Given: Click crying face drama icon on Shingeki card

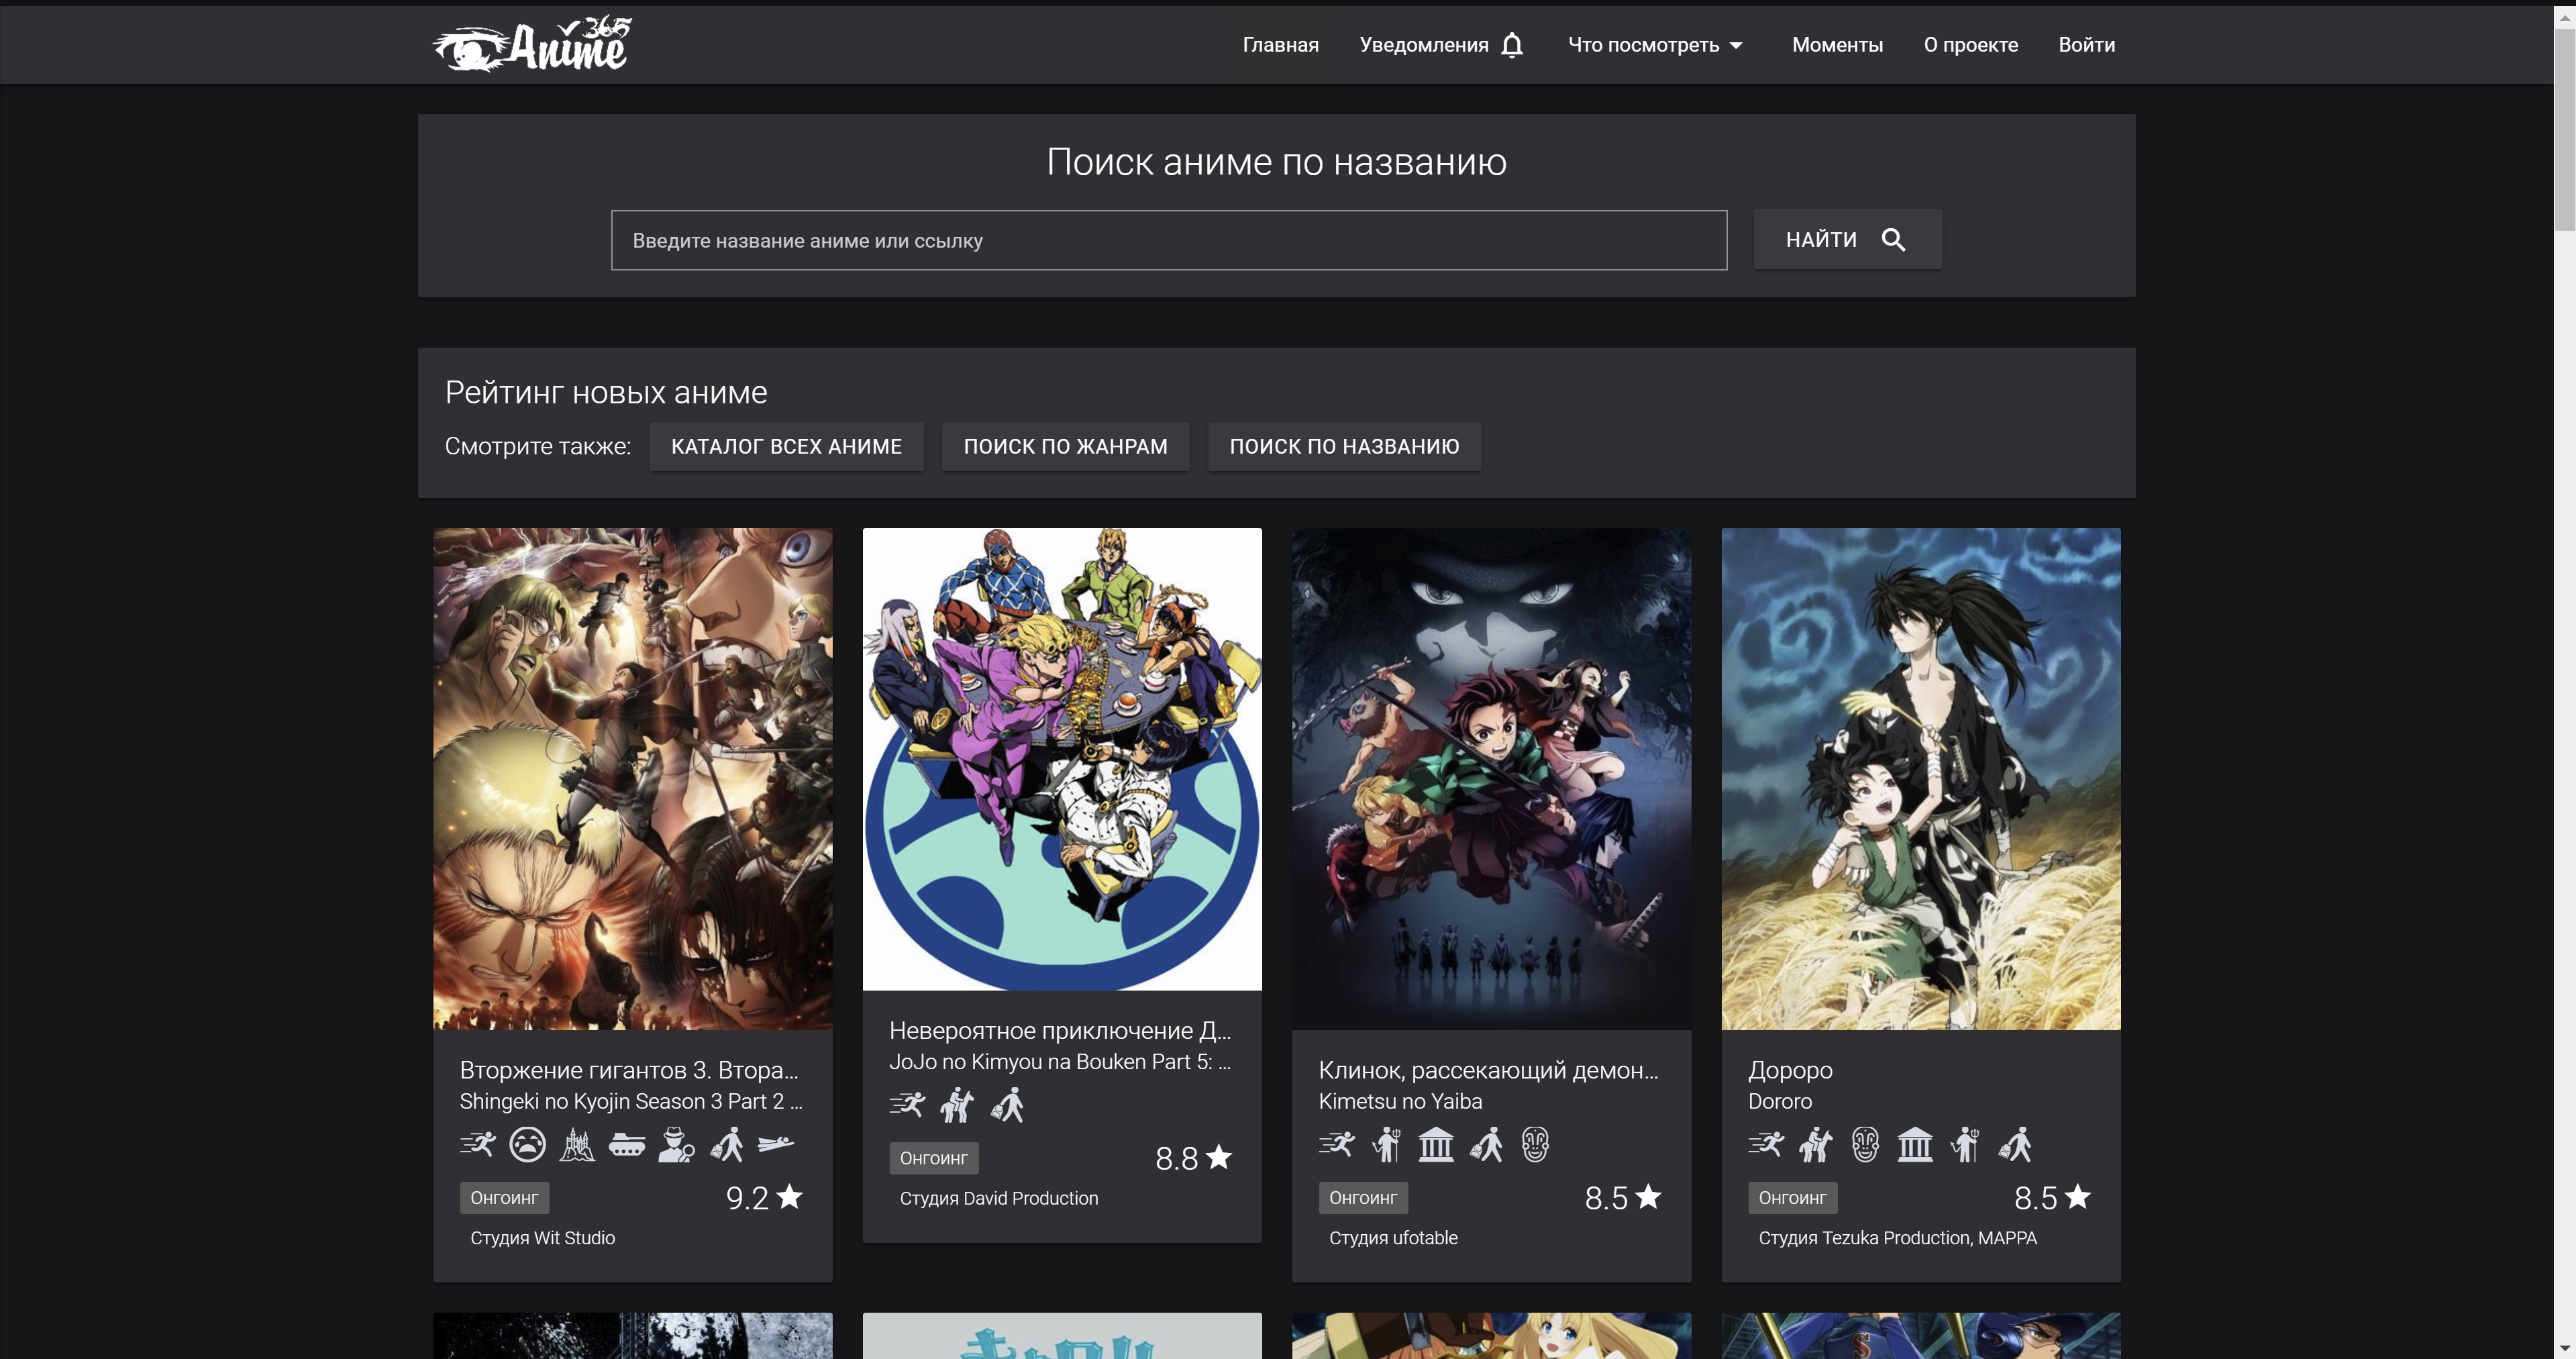Looking at the screenshot, I should (x=527, y=1144).
